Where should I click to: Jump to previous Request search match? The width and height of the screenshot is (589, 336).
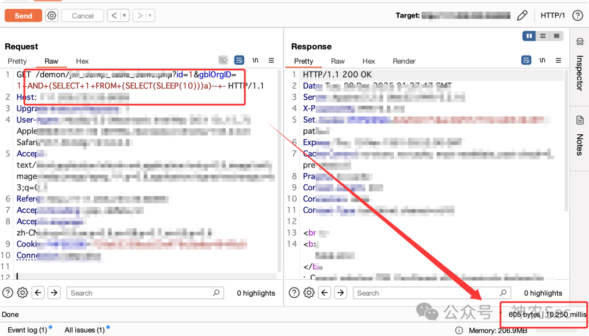coord(38,293)
